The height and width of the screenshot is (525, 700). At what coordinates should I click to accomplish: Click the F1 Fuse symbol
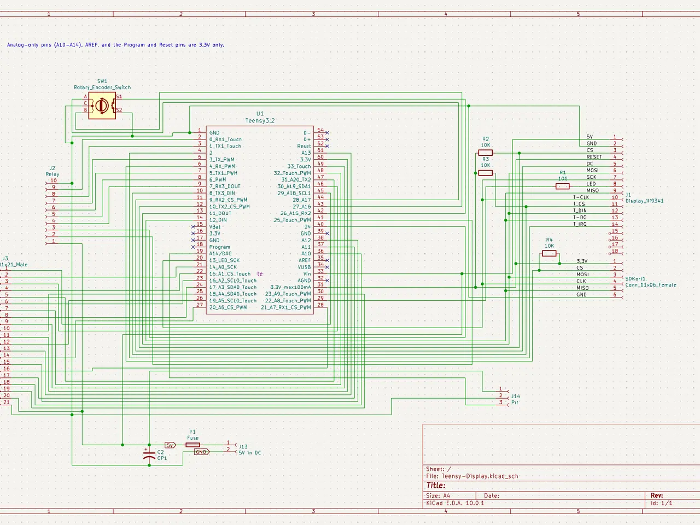click(192, 445)
